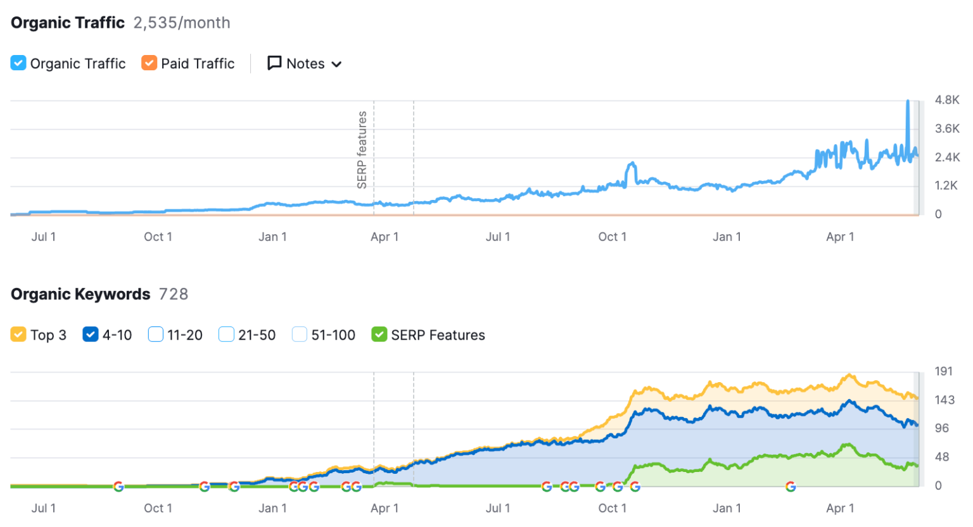The height and width of the screenshot is (527, 973).
Task: Enable the 21-50 positions checkbox
Action: [x=226, y=335]
